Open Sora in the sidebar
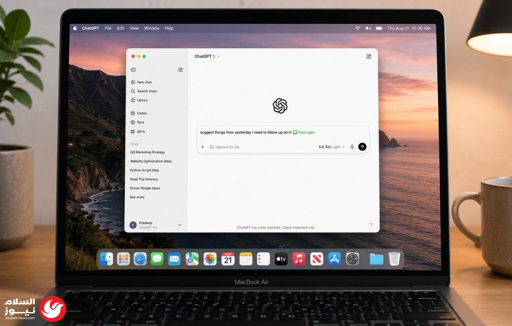The height and width of the screenshot is (326, 512). point(138,122)
